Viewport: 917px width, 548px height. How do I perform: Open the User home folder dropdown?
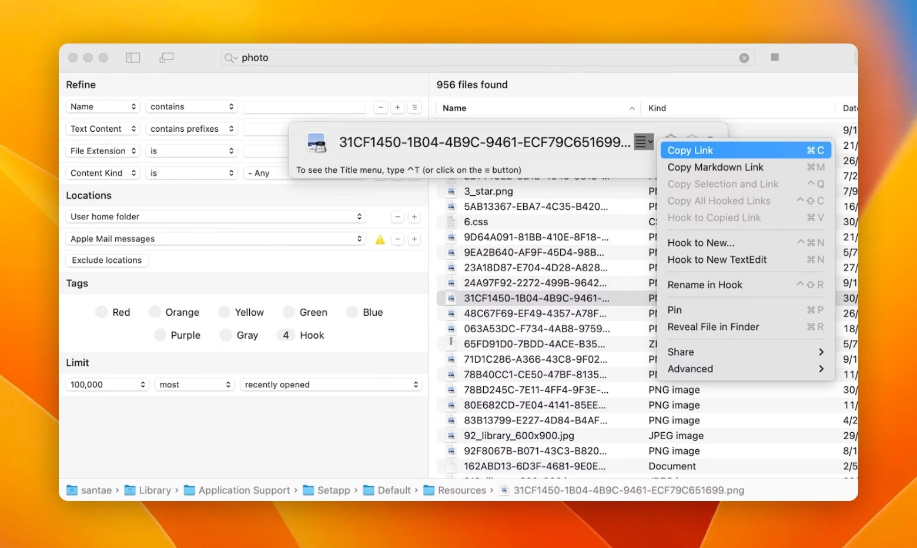pyautogui.click(x=216, y=217)
